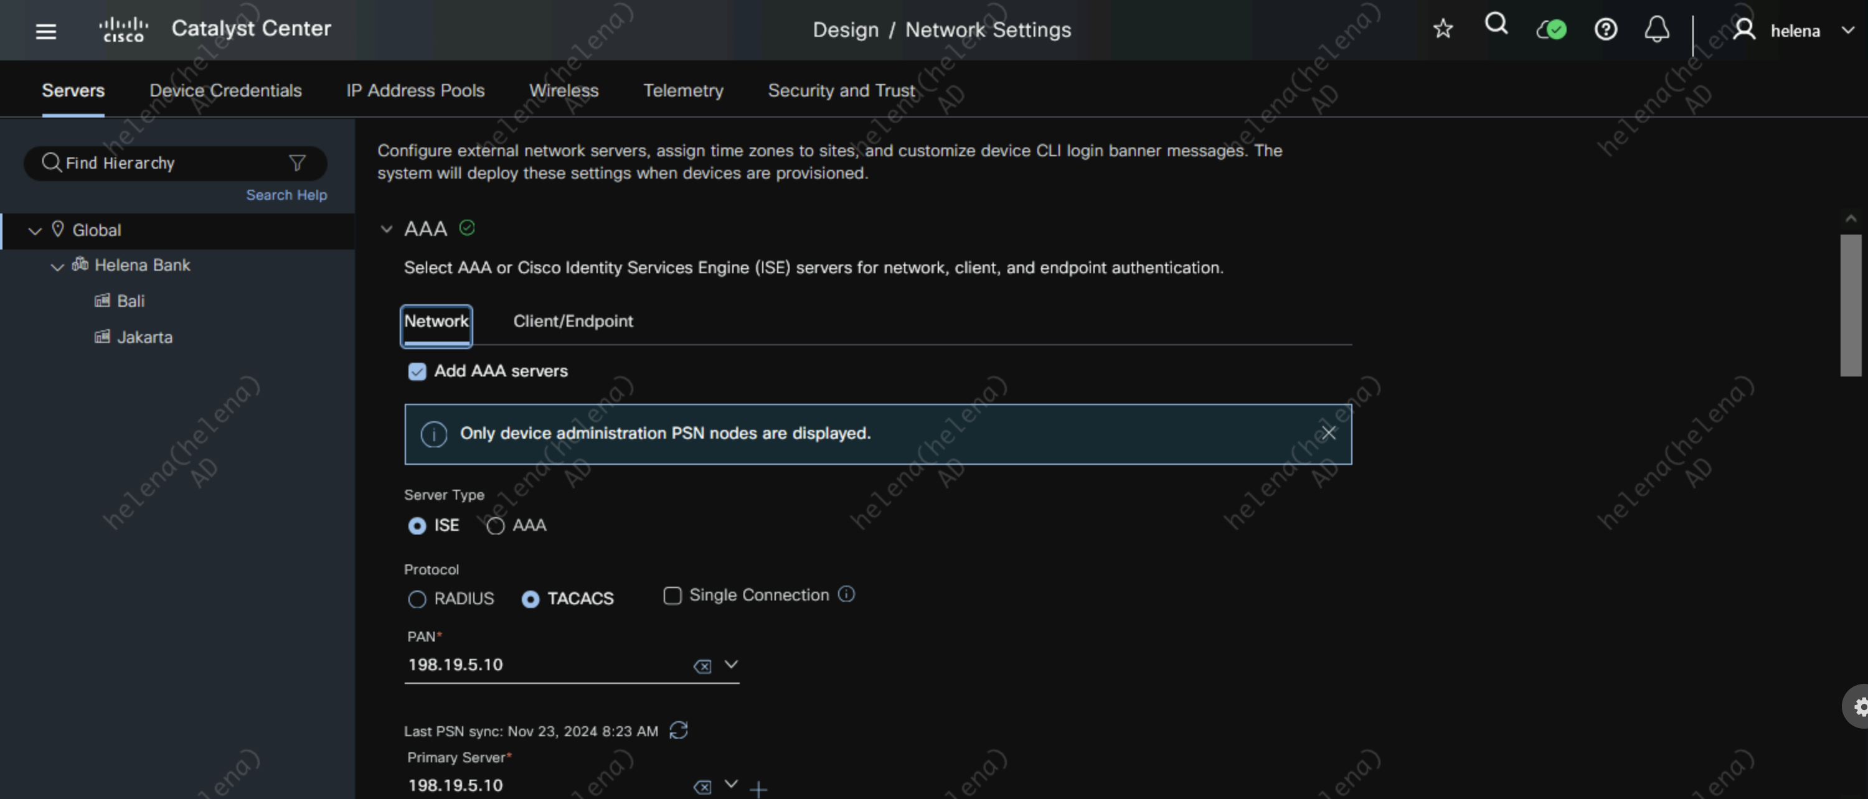Screen dimensions: 1868x799
Task: Select the RADIUS protocol radio button
Action: point(417,599)
